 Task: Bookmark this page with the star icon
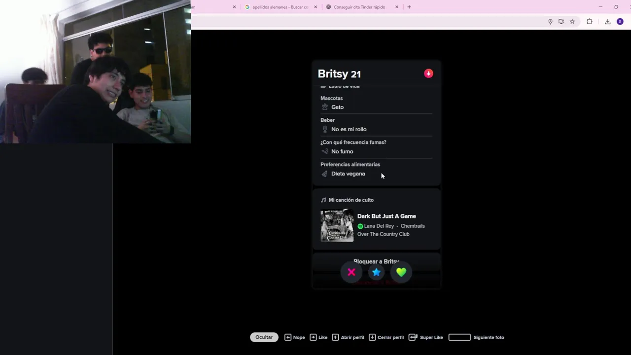(572, 22)
